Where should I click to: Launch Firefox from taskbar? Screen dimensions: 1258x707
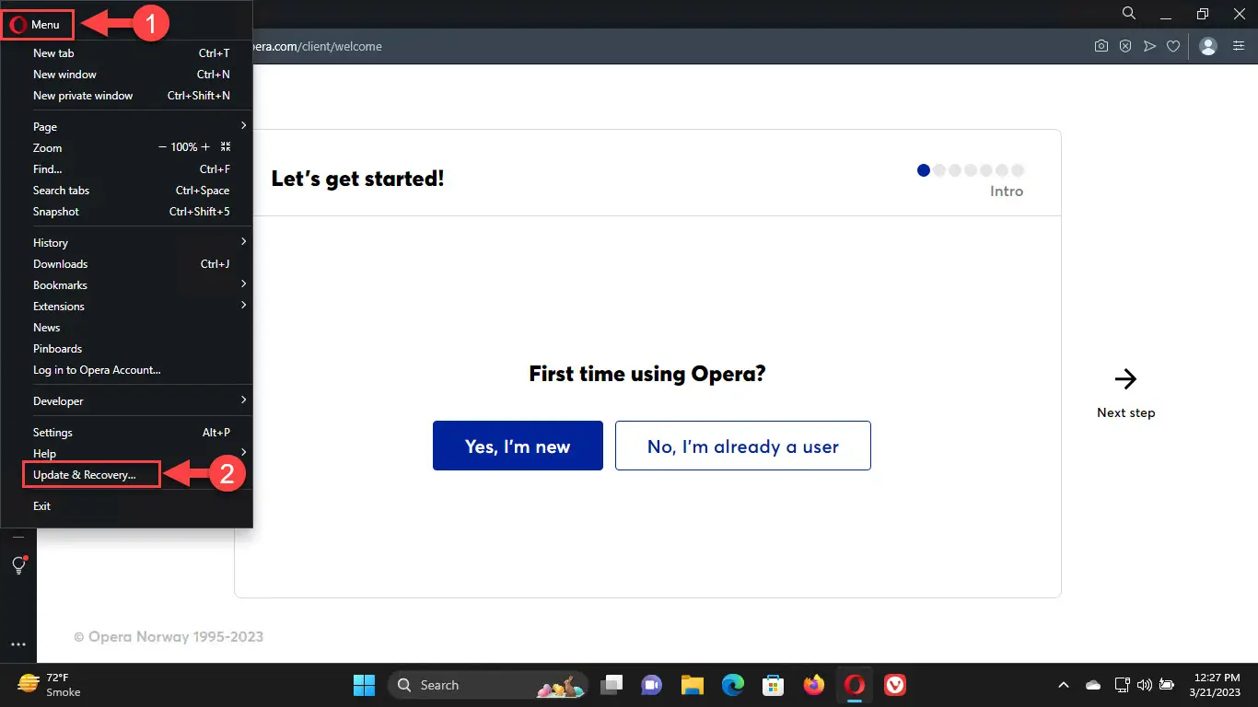point(813,685)
